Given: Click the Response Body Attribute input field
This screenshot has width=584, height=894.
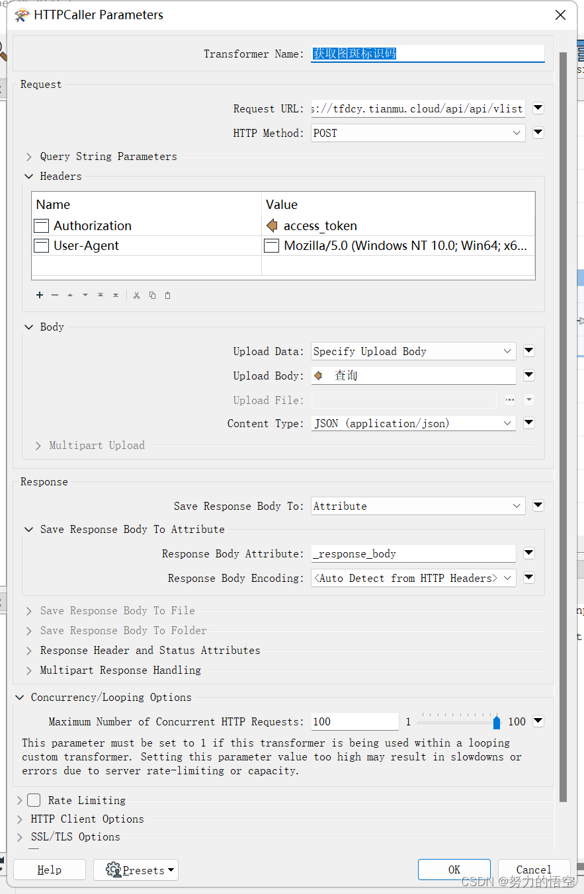Looking at the screenshot, I should (x=413, y=553).
